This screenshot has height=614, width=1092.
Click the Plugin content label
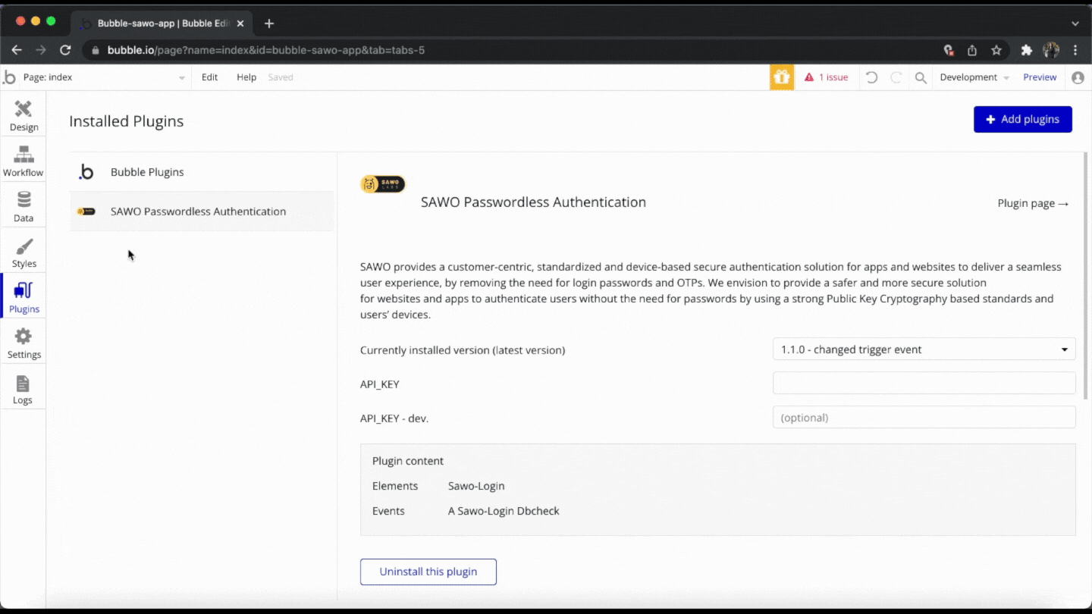tap(408, 461)
